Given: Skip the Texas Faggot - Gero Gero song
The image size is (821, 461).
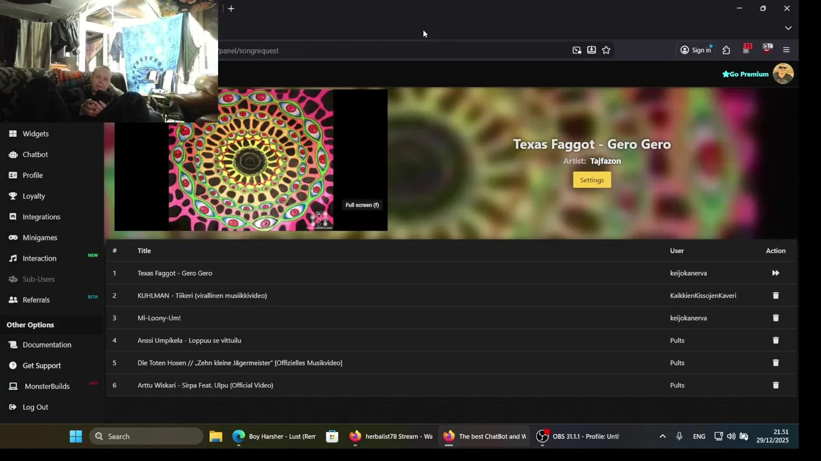Looking at the screenshot, I should 775,273.
